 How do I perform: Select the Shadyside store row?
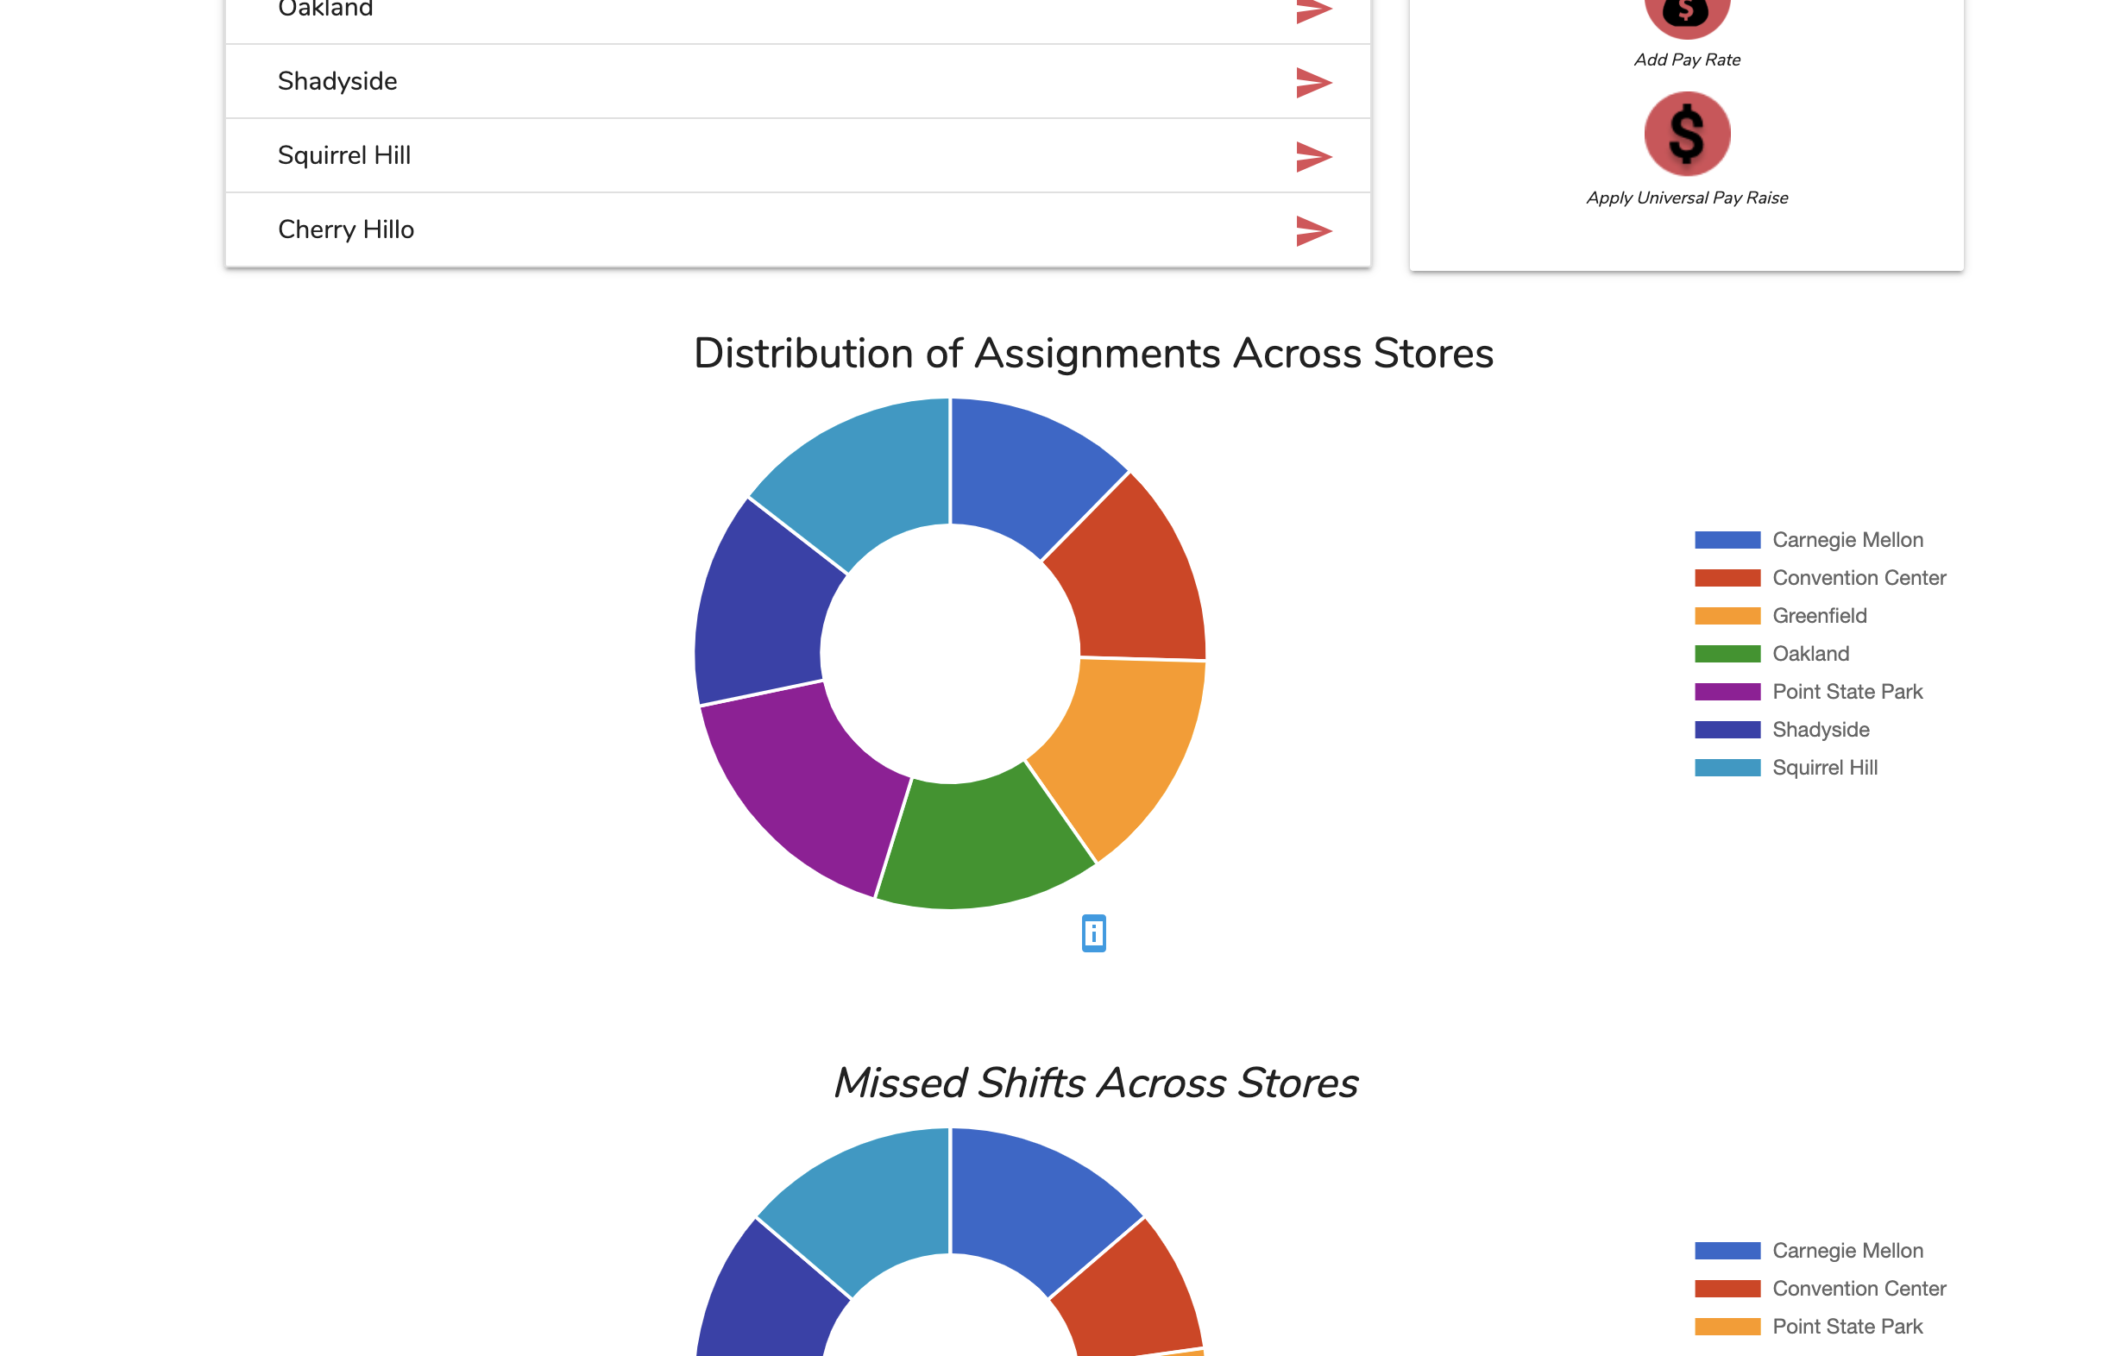click(797, 81)
